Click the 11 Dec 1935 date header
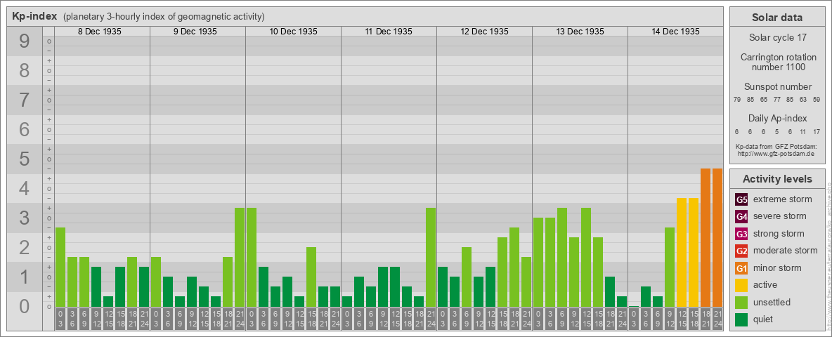 pyautogui.click(x=389, y=32)
